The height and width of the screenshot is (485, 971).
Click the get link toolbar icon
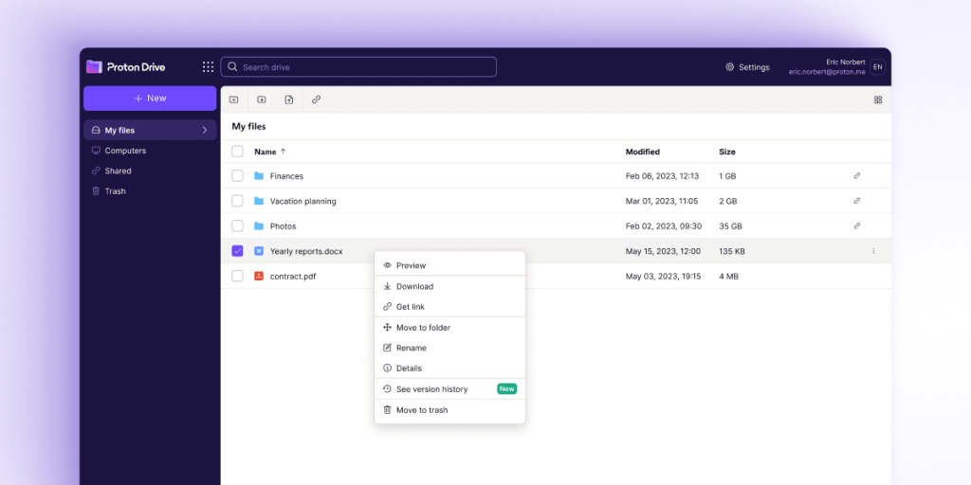pyautogui.click(x=317, y=99)
